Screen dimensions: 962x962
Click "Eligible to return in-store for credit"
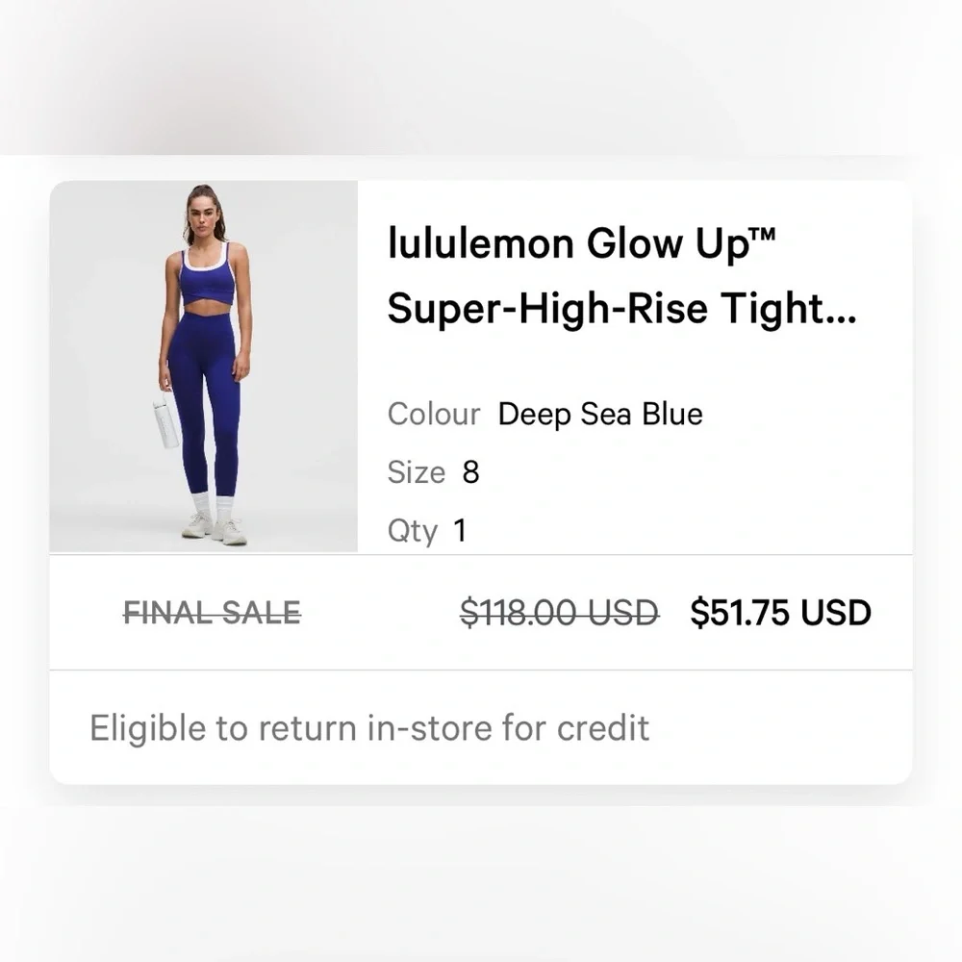pos(369,728)
